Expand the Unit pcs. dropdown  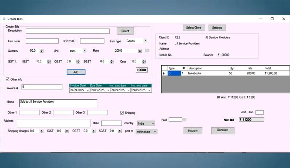tap(84, 51)
